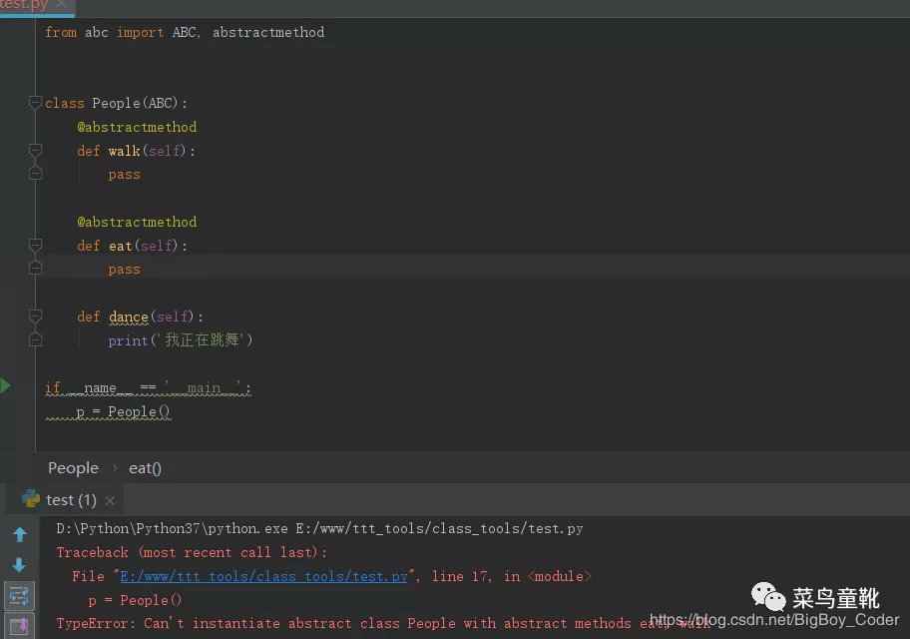Close the test (1) run tab
The height and width of the screenshot is (639, 910).
click(x=110, y=500)
